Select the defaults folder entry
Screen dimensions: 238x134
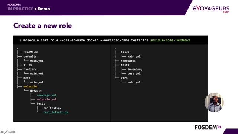(30, 56)
